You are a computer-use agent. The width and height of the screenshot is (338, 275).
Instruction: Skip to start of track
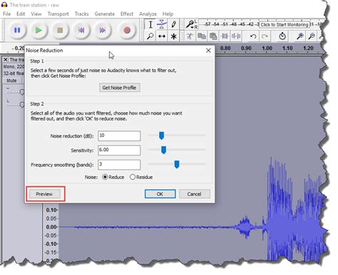(81, 31)
